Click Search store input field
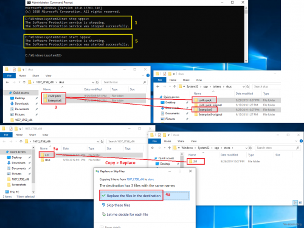This screenshot has width=304, height=228. pyautogui.click(x=275, y=148)
